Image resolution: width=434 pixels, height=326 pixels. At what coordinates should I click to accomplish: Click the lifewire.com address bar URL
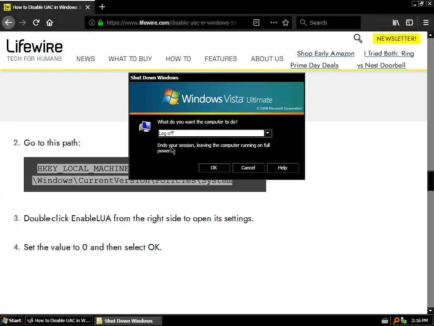[x=171, y=23]
